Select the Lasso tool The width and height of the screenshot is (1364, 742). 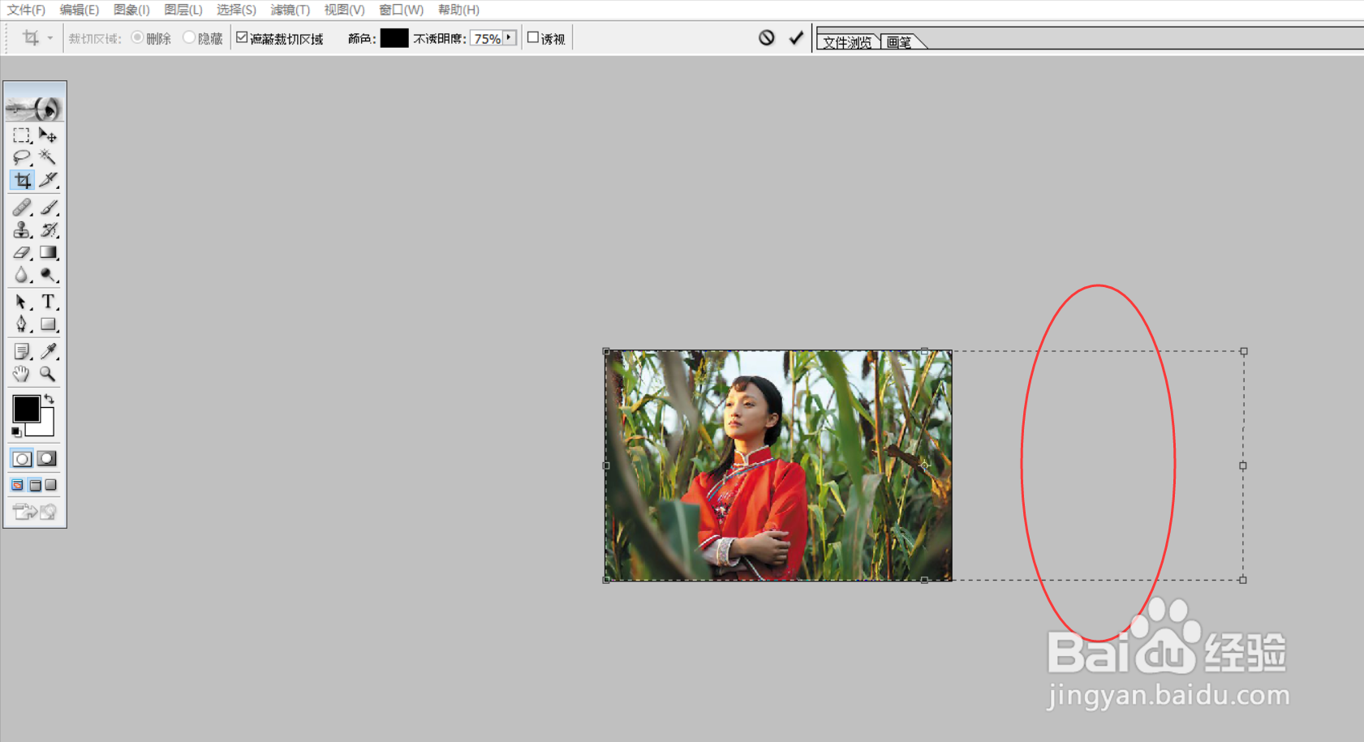tap(22, 157)
